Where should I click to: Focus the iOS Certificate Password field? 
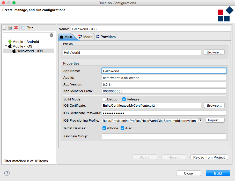pyautogui.click(x=164, y=113)
